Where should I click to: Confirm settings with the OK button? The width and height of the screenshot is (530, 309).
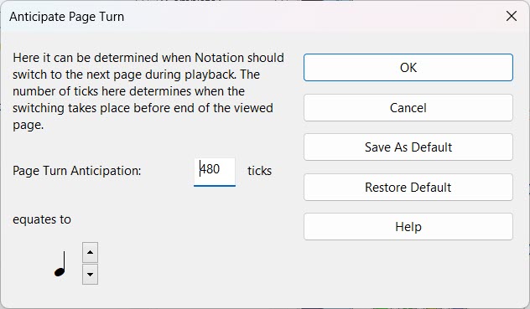[x=408, y=68]
